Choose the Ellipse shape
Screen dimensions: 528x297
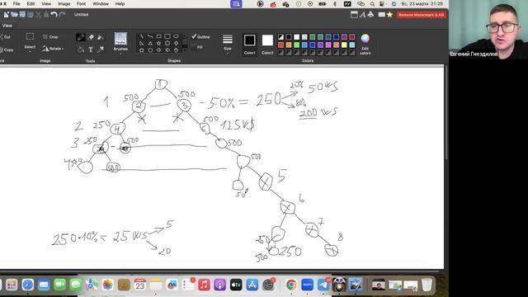tap(176, 36)
